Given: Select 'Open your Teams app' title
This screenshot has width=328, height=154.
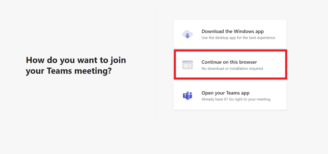Looking at the screenshot, I should pos(225,93).
